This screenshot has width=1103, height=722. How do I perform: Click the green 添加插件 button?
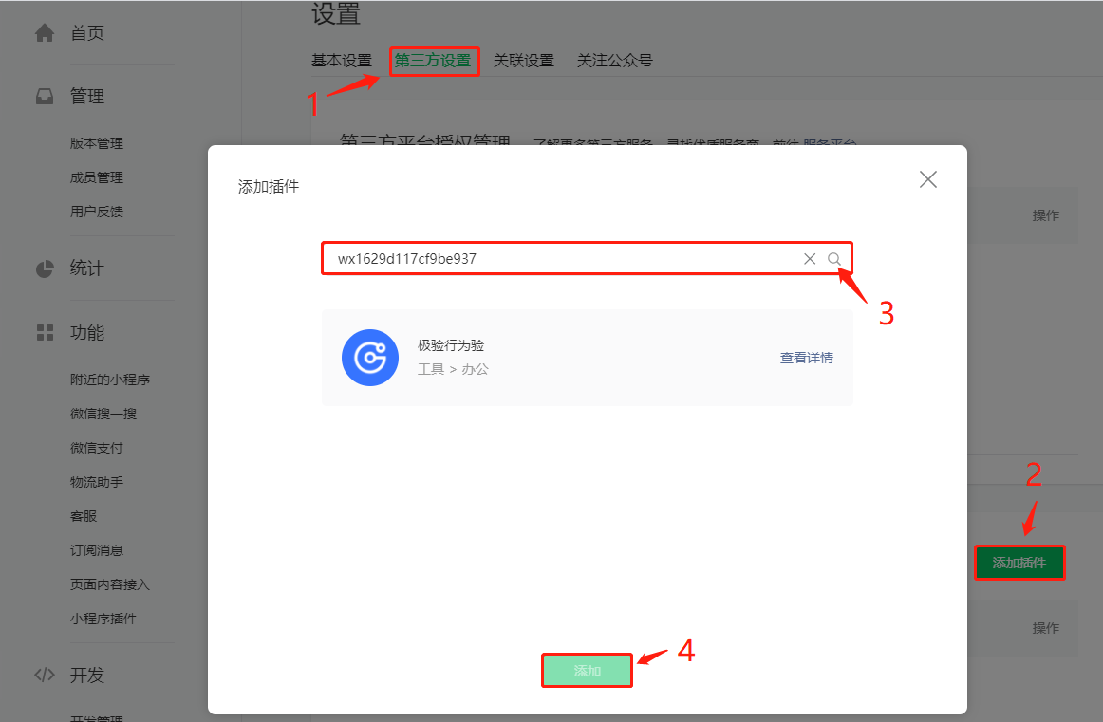[1019, 562]
